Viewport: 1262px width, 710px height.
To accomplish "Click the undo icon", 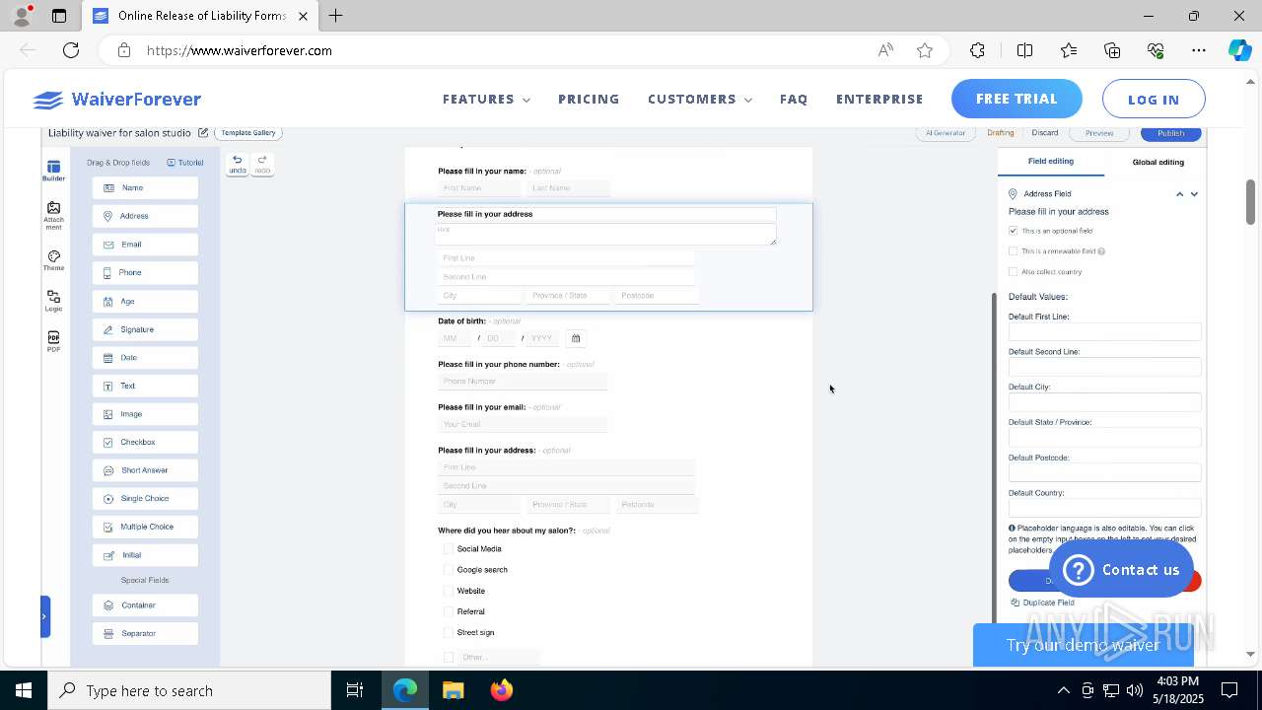I will coord(237,164).
